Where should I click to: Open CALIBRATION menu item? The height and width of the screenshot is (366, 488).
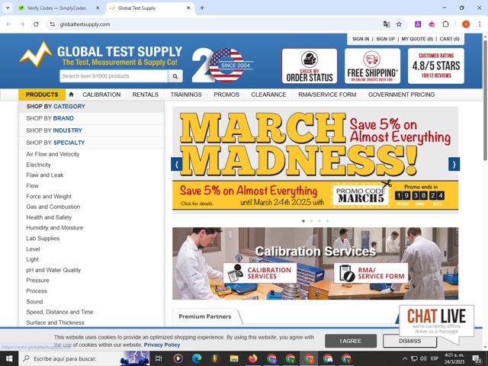(x=101, y=95)
